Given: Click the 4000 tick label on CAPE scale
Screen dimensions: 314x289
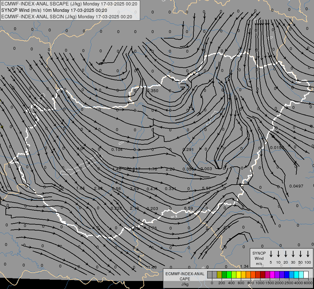Looking at the screenshot, I should point(299,283).
